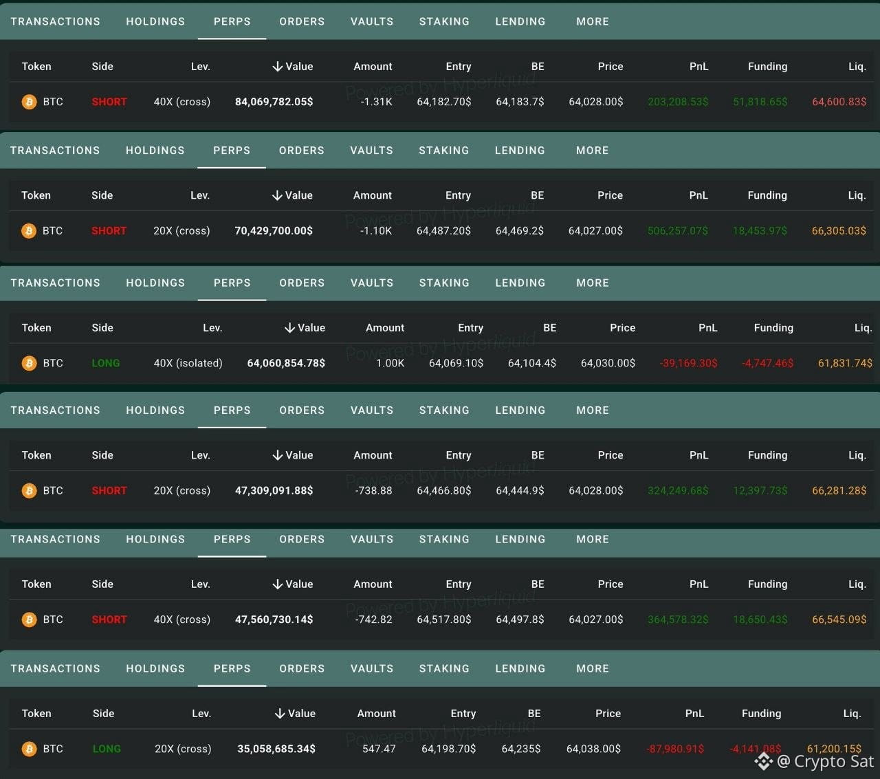This screenshot has width=880, height=779.
Task: Click funding value 12,397.73$
Action: pyautogui.click(x=760, y=491)
